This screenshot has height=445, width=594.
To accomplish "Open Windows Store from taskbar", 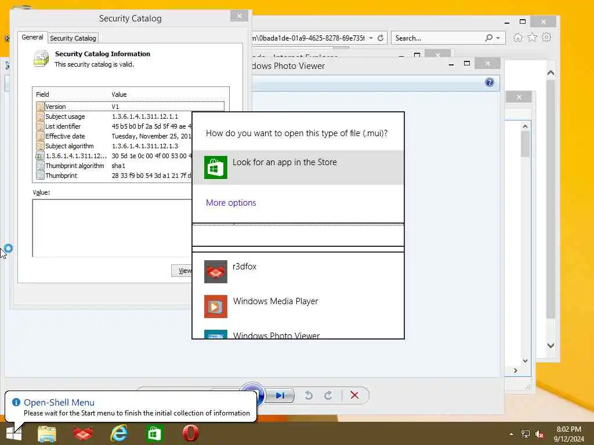I will tap(154, 433).
